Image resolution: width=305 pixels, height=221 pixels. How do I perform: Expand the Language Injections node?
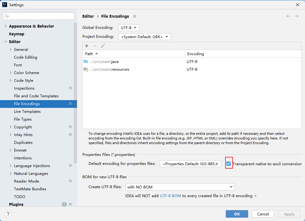coord(11,166)
